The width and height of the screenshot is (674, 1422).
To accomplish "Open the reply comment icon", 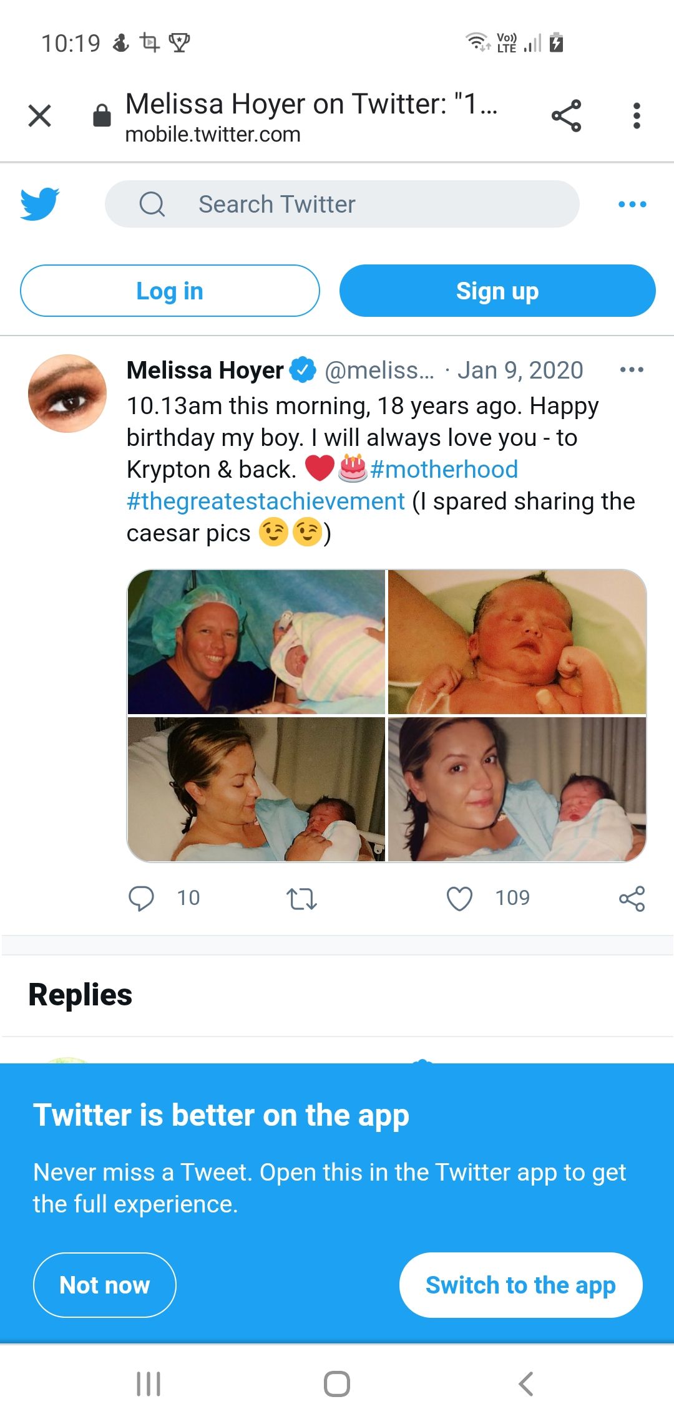I will click(141, 899).
